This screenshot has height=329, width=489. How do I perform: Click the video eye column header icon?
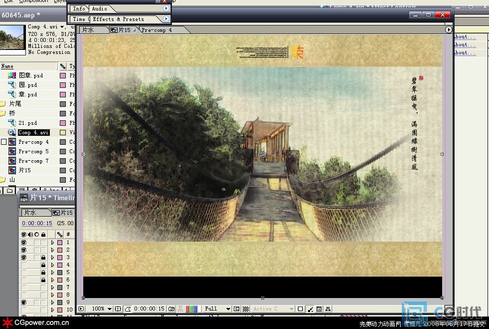[24, 234]
